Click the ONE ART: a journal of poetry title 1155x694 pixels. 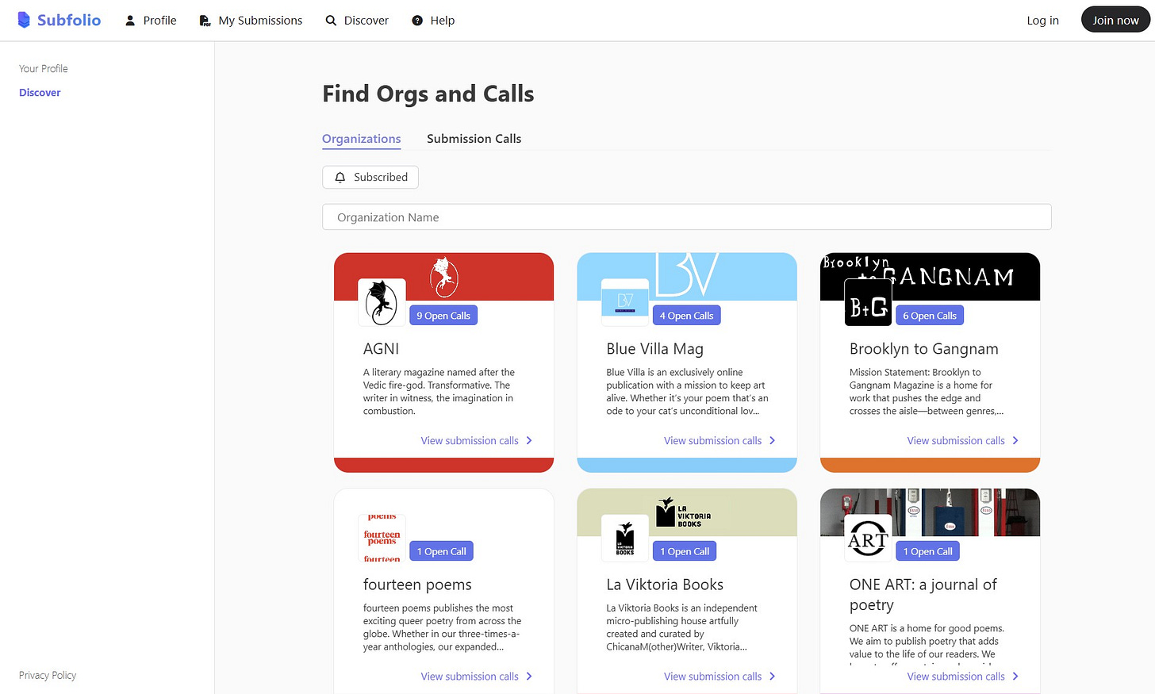923,595
